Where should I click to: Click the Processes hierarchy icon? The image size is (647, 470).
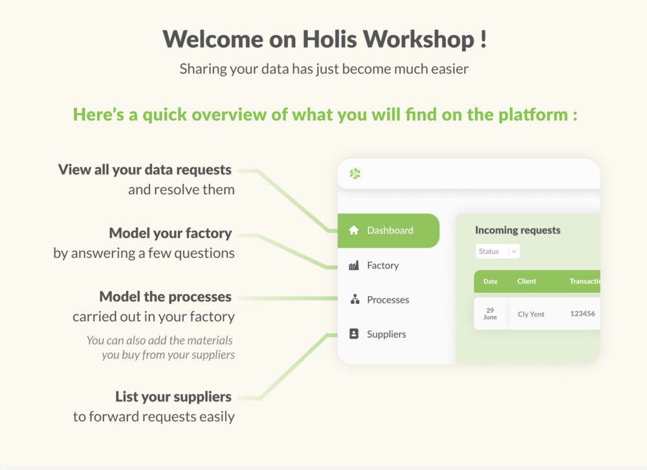pos(354,299)
